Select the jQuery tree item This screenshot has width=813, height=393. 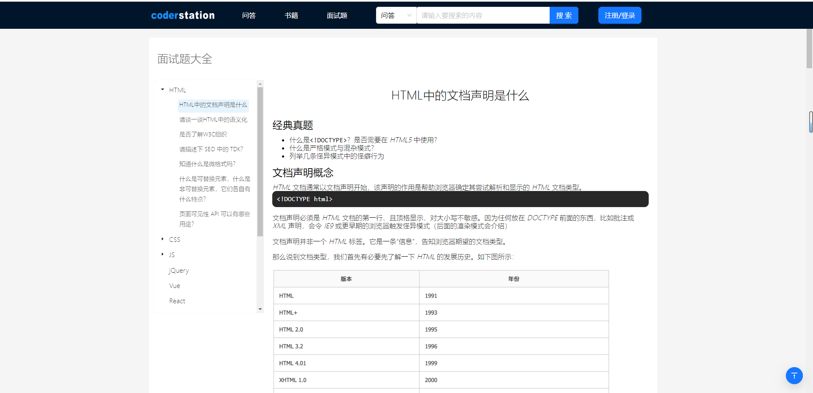pos(179,271)
